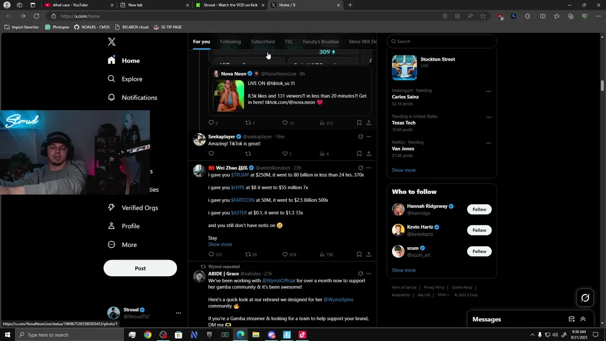Click the X search field
The height and width of the screenshot is (341, 606).
point(442,42)
